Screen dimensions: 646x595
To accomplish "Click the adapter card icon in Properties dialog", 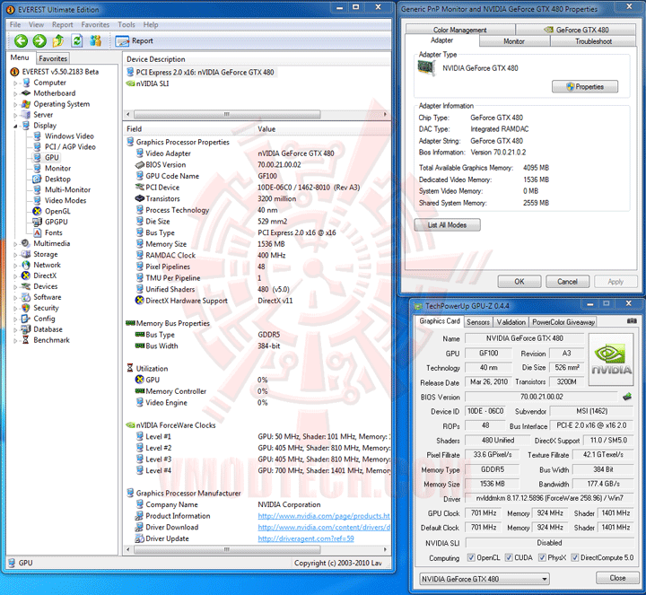I will 427,69.
